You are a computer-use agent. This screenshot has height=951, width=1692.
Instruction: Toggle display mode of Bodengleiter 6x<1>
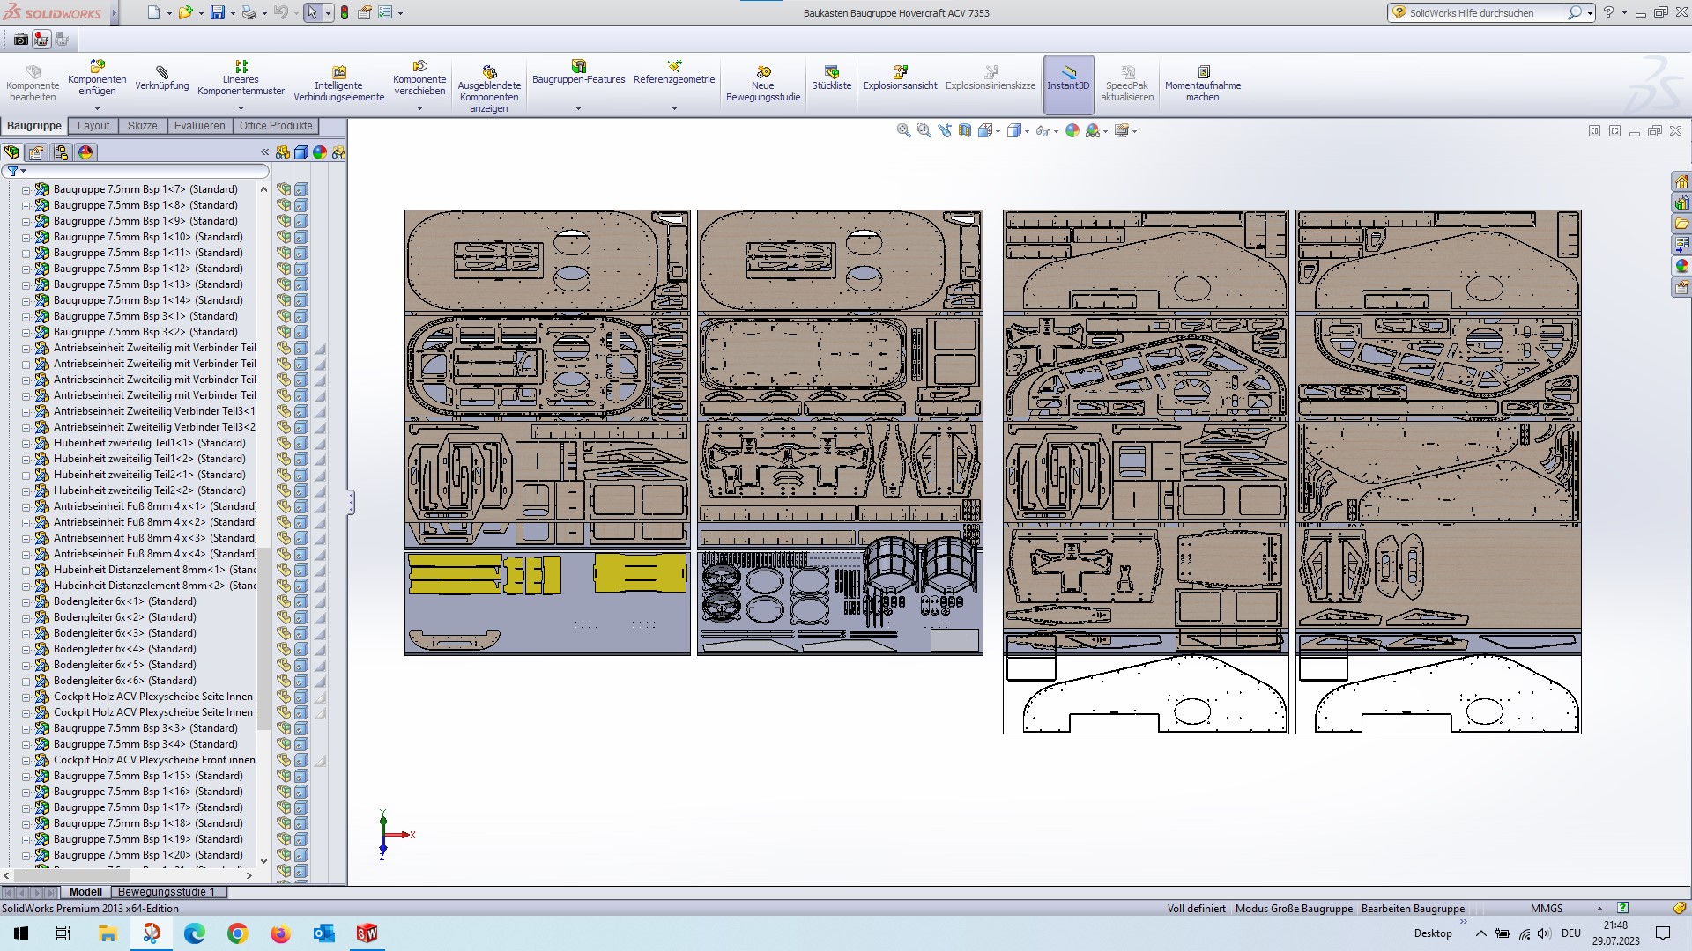pyautogui.click(x=301, y=601)
